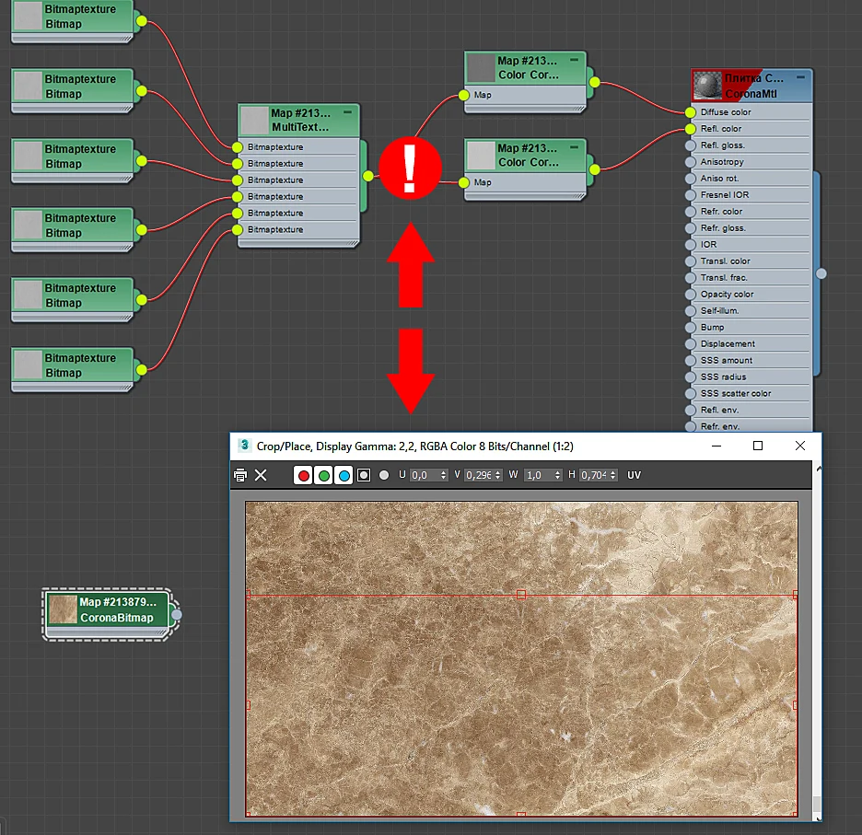This screenshot has height=835, width=862.
Task: Toggle the green channel button
Action: click(x=324, y=475)
